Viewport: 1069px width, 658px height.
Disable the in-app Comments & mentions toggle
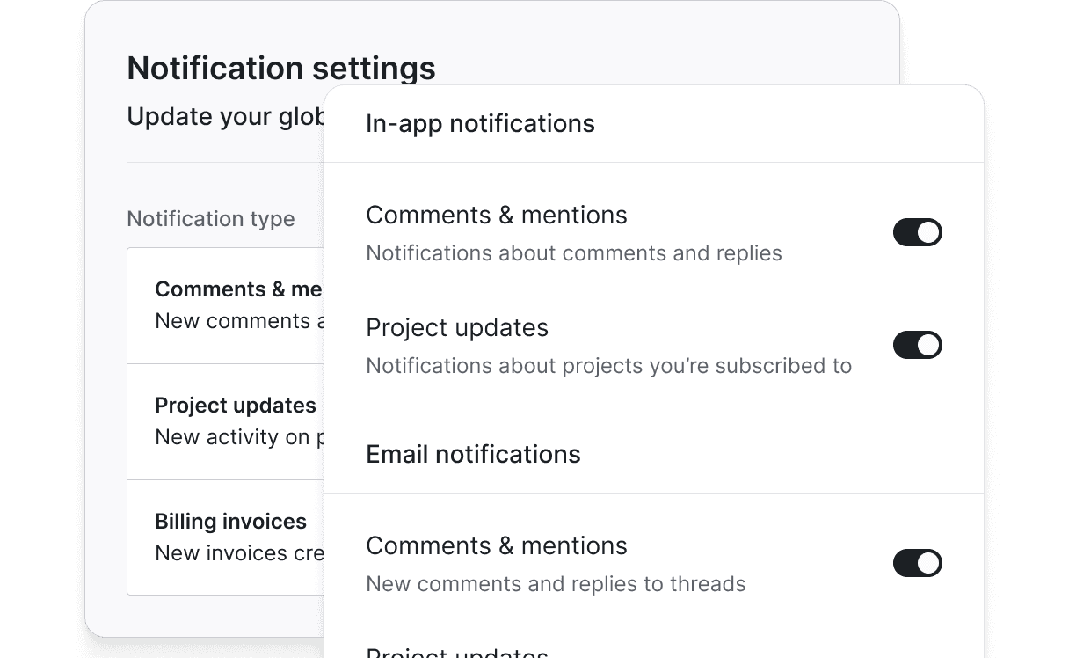918,232
